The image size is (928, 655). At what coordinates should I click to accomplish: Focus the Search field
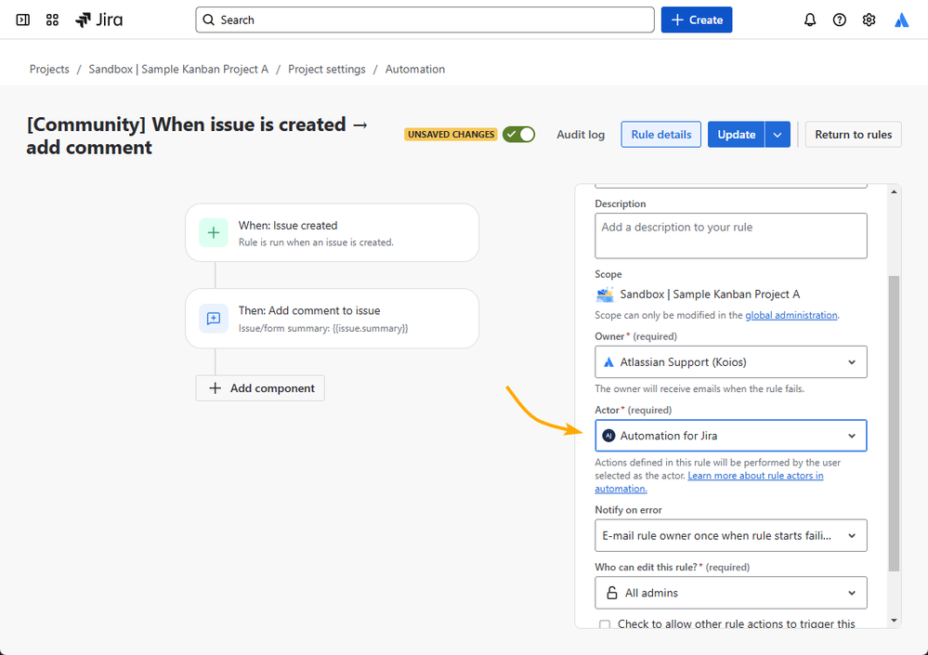click(x=425, y=20)
